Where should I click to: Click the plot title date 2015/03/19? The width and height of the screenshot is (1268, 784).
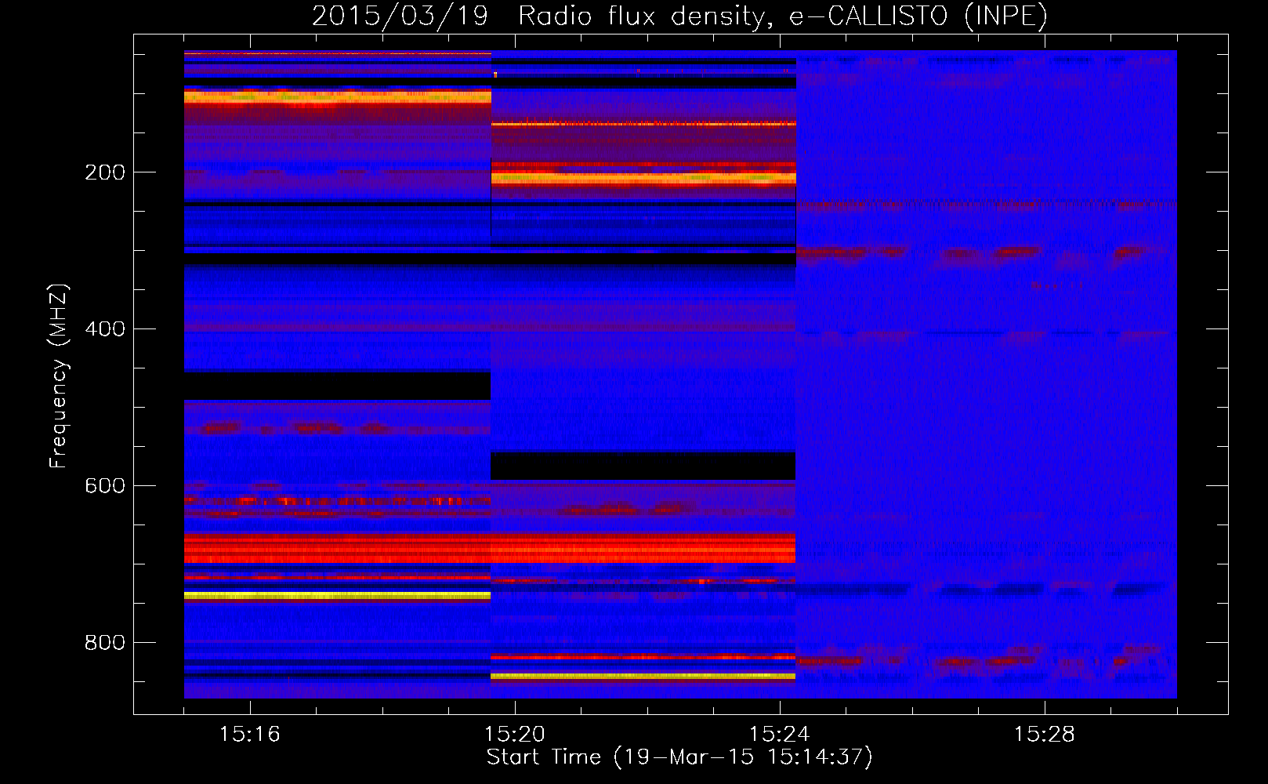[400, 16]
